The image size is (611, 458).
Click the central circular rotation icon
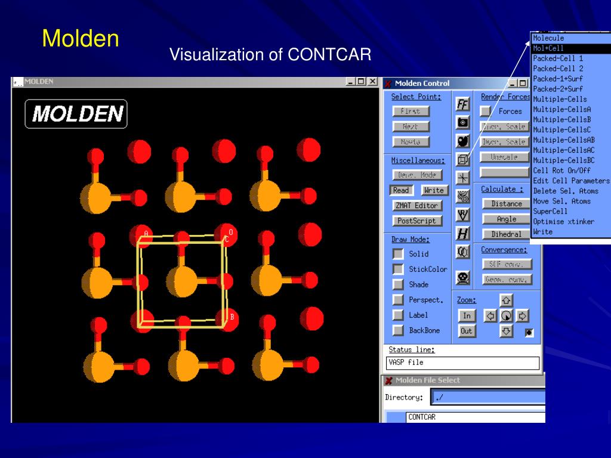(x=506, y=316)
